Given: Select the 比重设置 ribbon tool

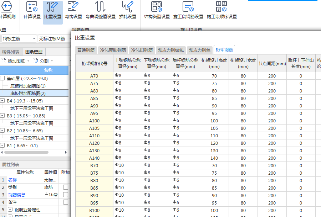Looking at the screenshot, I should pyautogui.click(x=53, y=12).
